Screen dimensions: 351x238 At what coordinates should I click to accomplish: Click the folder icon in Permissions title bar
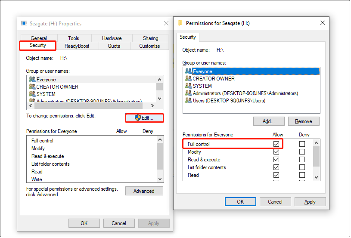(180, 23)
